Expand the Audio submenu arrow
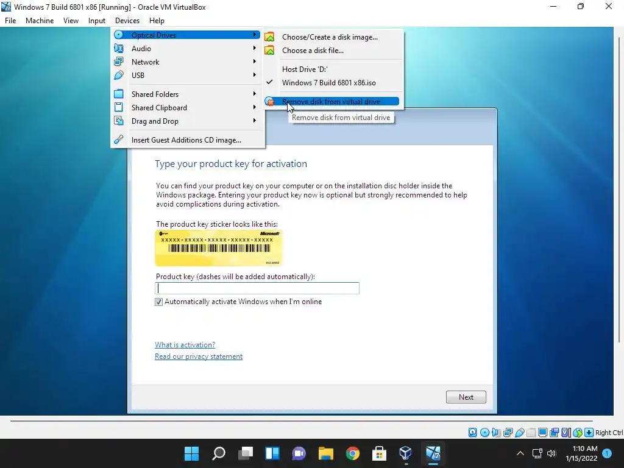This screenshot has width=624, height=468. (255, 48)
